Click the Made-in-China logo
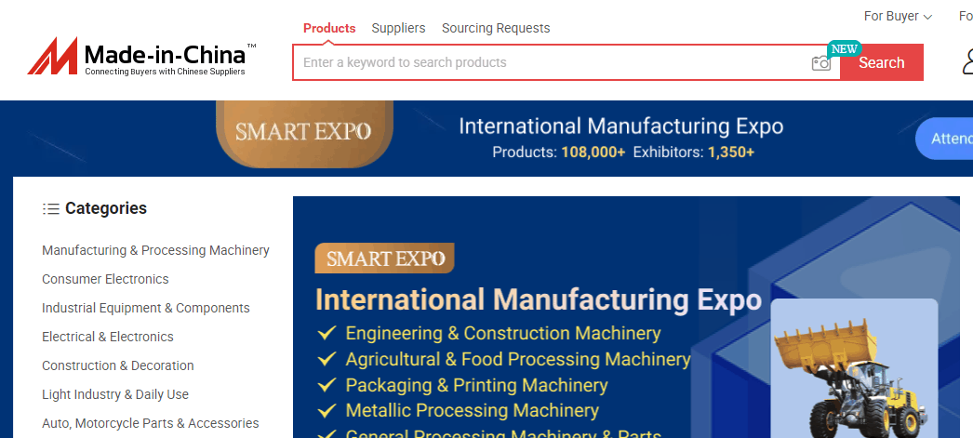This screenshot has height=438, width=973. pyautogui.click(x=142, y=57)
